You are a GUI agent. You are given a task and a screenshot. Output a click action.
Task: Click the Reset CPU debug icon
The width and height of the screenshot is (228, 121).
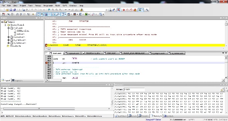point(4,14)
